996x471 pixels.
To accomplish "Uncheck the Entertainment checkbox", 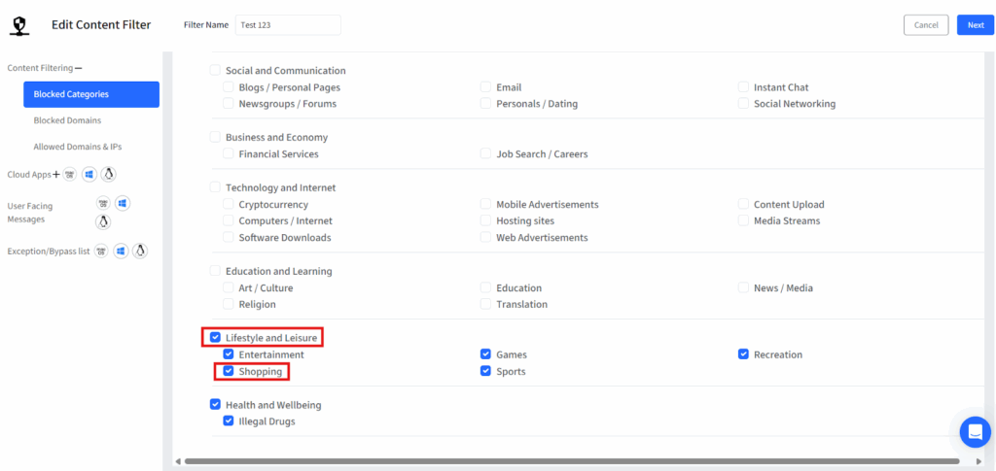I will click(228, 353).
